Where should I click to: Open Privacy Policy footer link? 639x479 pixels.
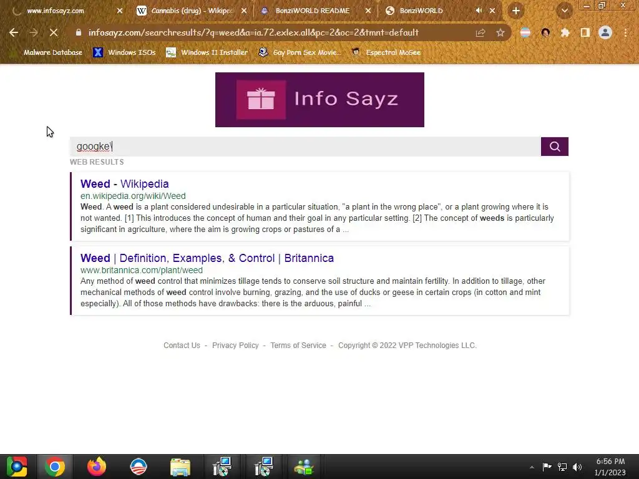[x=235, y=346]
